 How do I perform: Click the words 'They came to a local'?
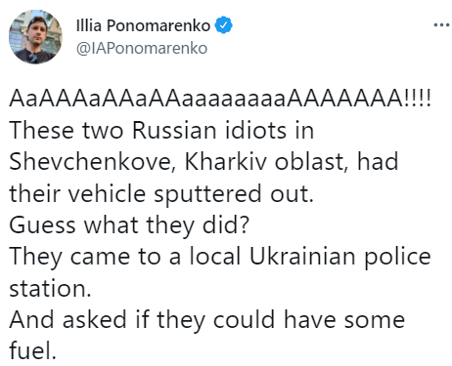(125, 257)
